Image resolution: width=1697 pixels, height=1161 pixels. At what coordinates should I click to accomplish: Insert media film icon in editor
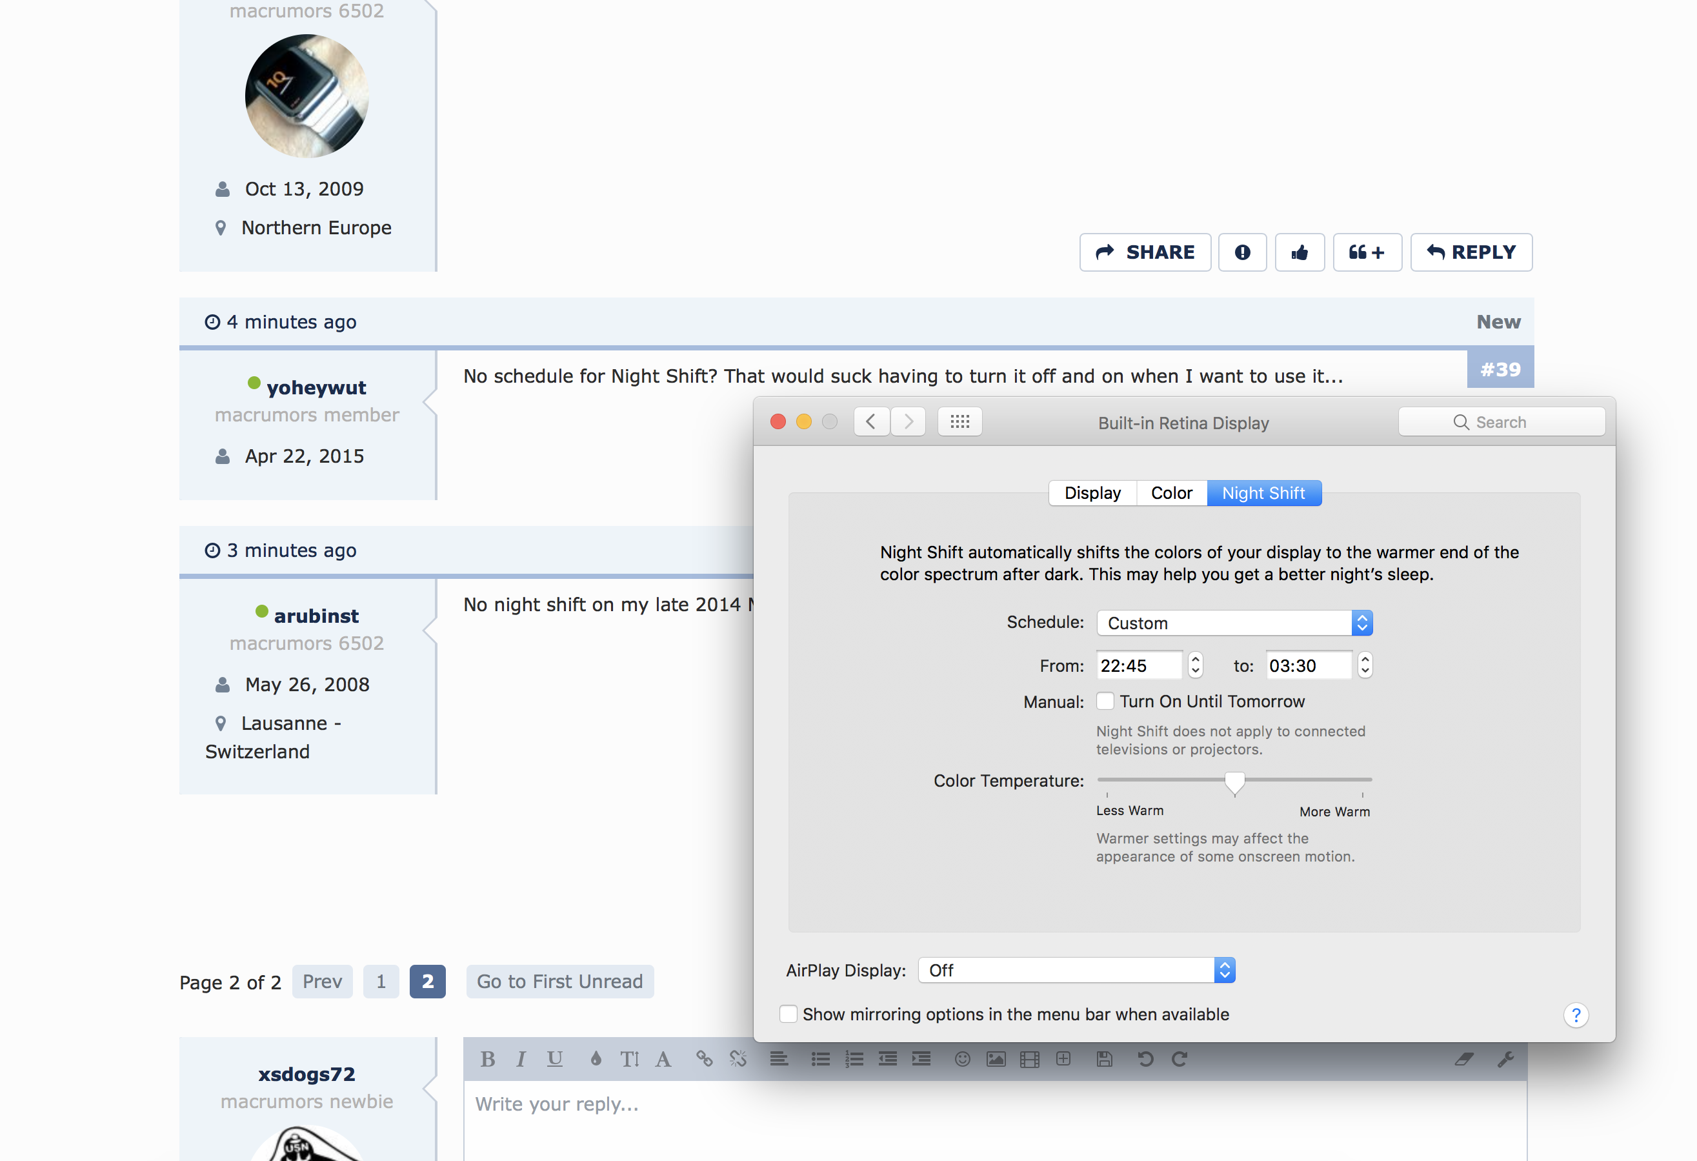pos(1030,1059)
